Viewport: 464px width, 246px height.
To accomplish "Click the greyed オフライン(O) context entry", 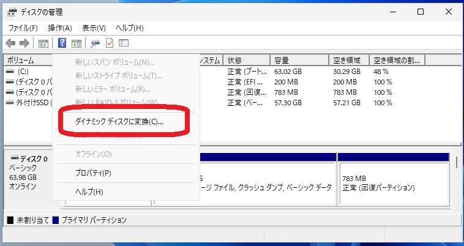I will [x=93, y=154].
